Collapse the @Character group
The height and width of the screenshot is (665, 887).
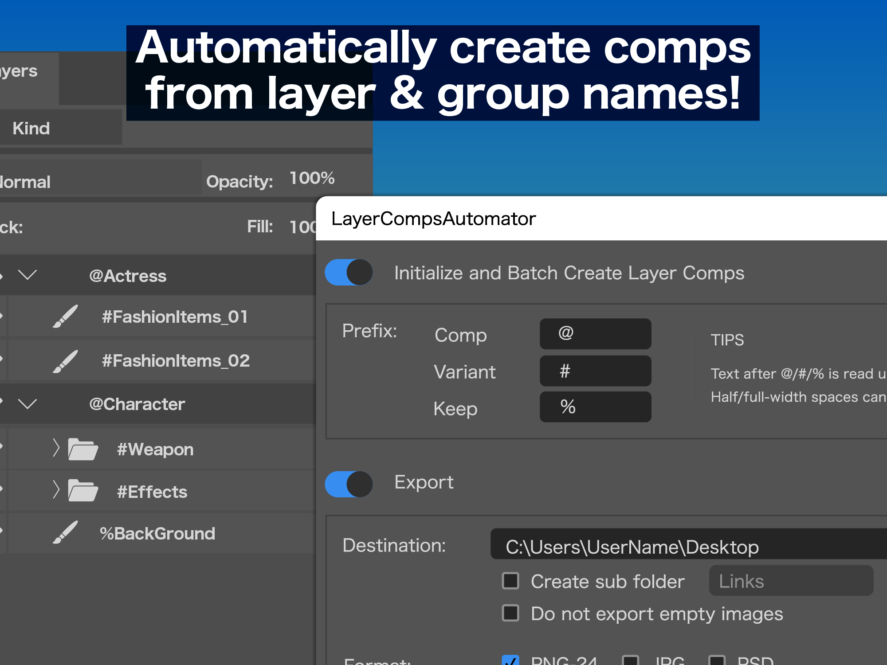[x=27, y=404]
